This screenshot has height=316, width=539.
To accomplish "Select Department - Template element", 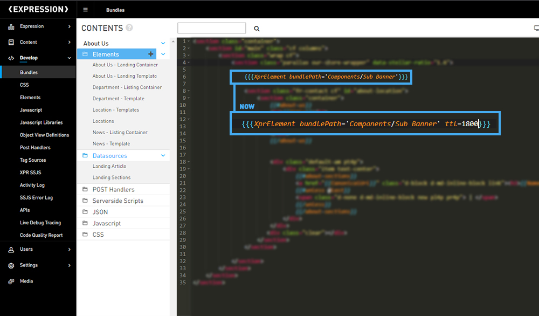I will [x=118, y=98].
